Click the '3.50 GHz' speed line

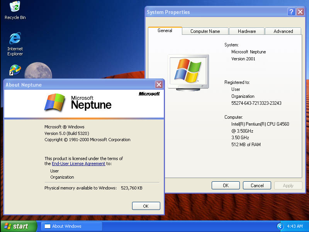240,138
